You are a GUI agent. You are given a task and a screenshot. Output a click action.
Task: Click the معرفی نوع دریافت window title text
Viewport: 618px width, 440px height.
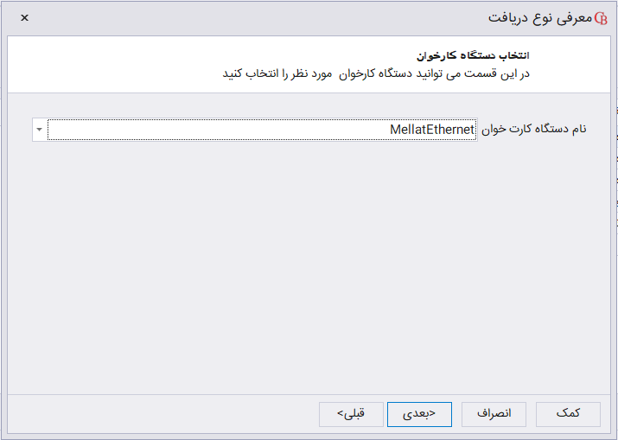pos(539,18)
